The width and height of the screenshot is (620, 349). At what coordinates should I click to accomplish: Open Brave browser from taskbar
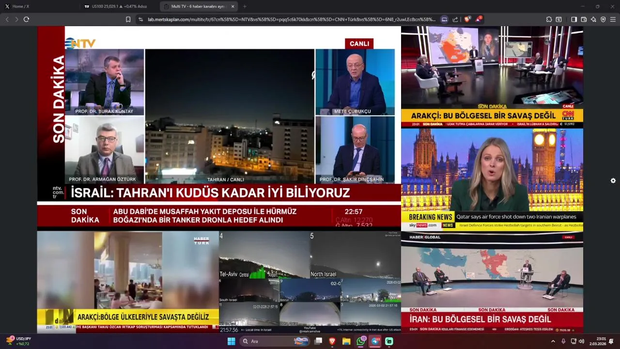(332, 341)
